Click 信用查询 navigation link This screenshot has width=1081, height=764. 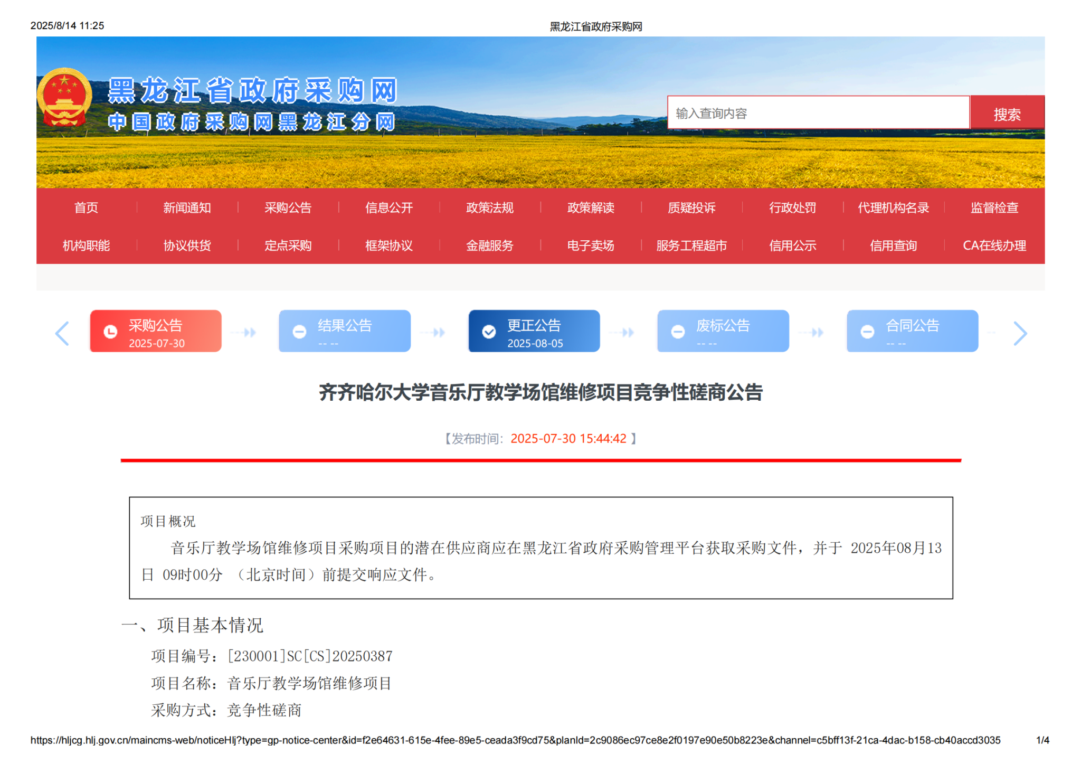(893, 246)
